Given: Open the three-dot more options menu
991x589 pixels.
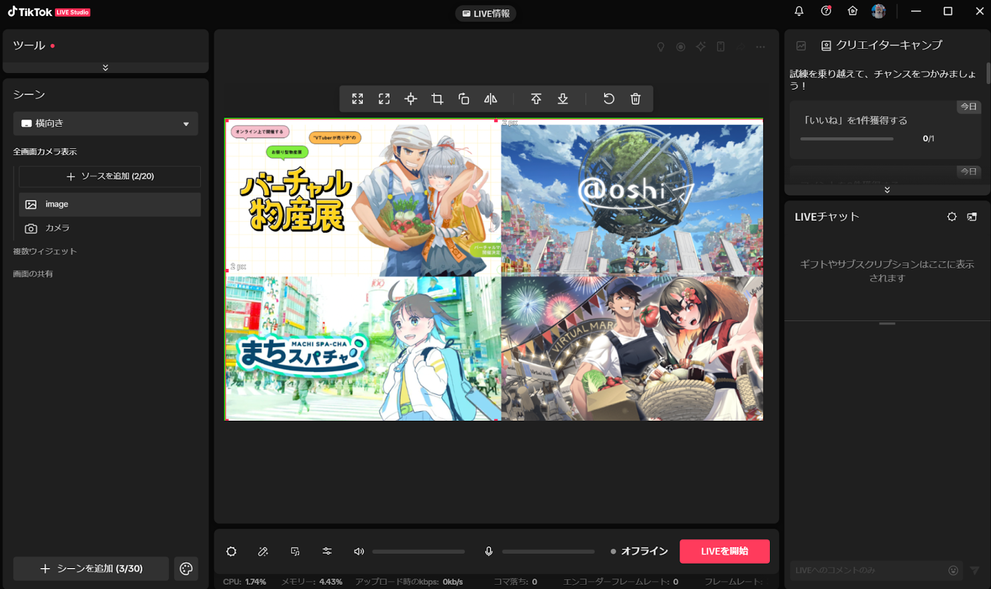Looking at the screenshot, I should point(761,47).
